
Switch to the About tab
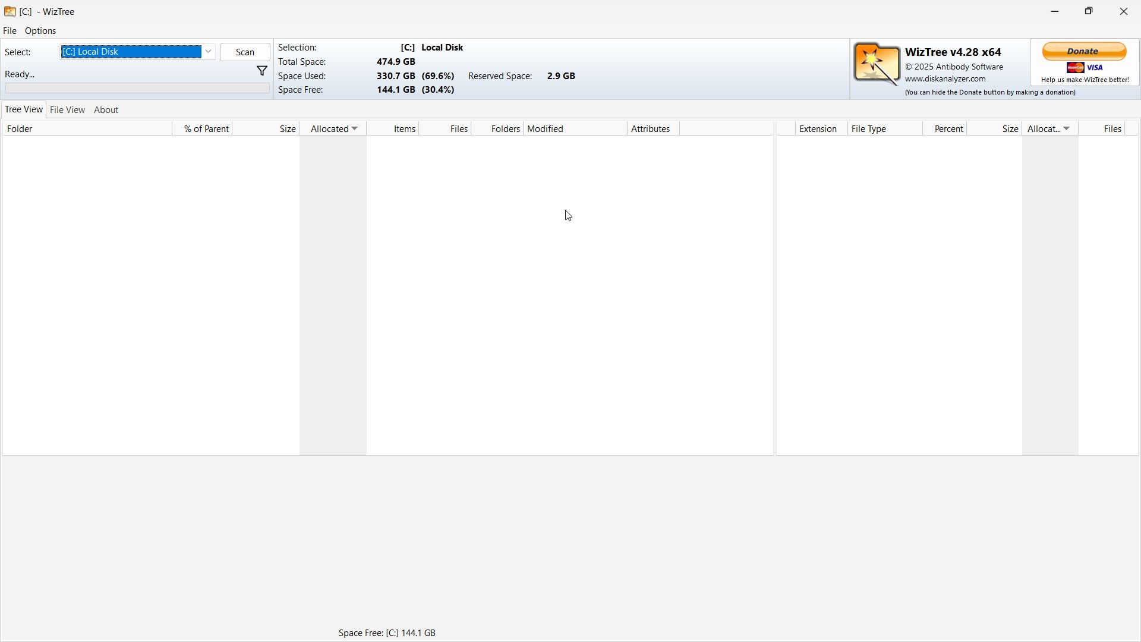coord(106,110)
